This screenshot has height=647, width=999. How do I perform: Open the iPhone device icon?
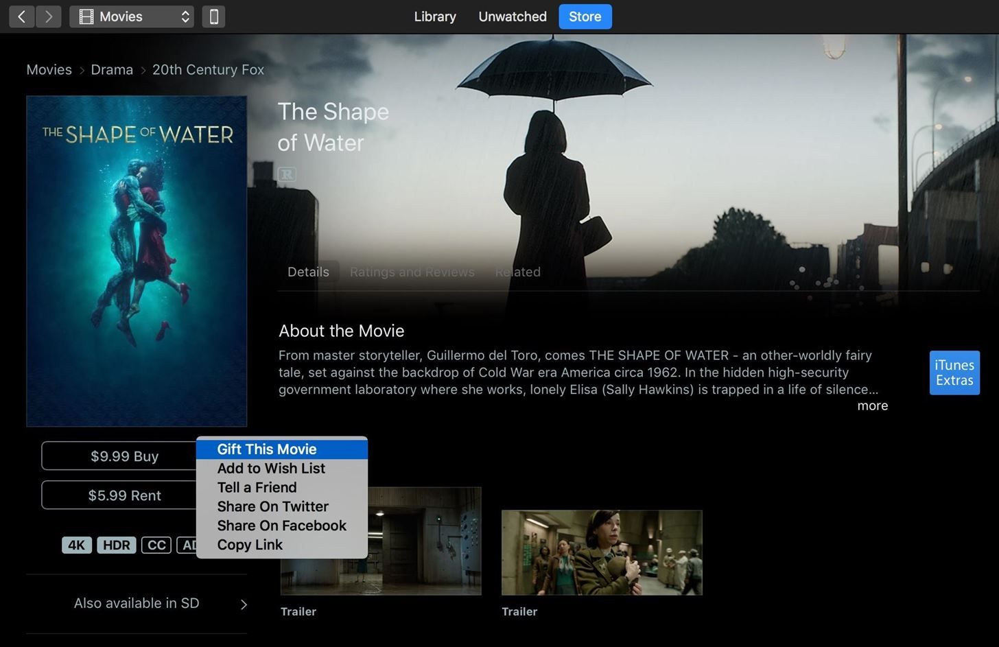coord(213,16)
